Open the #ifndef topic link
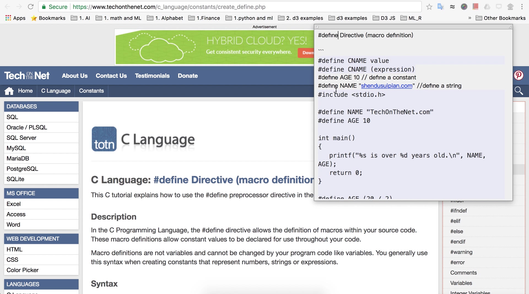Image resolution: width=529 pixels, height=294 pixels. 458,211
